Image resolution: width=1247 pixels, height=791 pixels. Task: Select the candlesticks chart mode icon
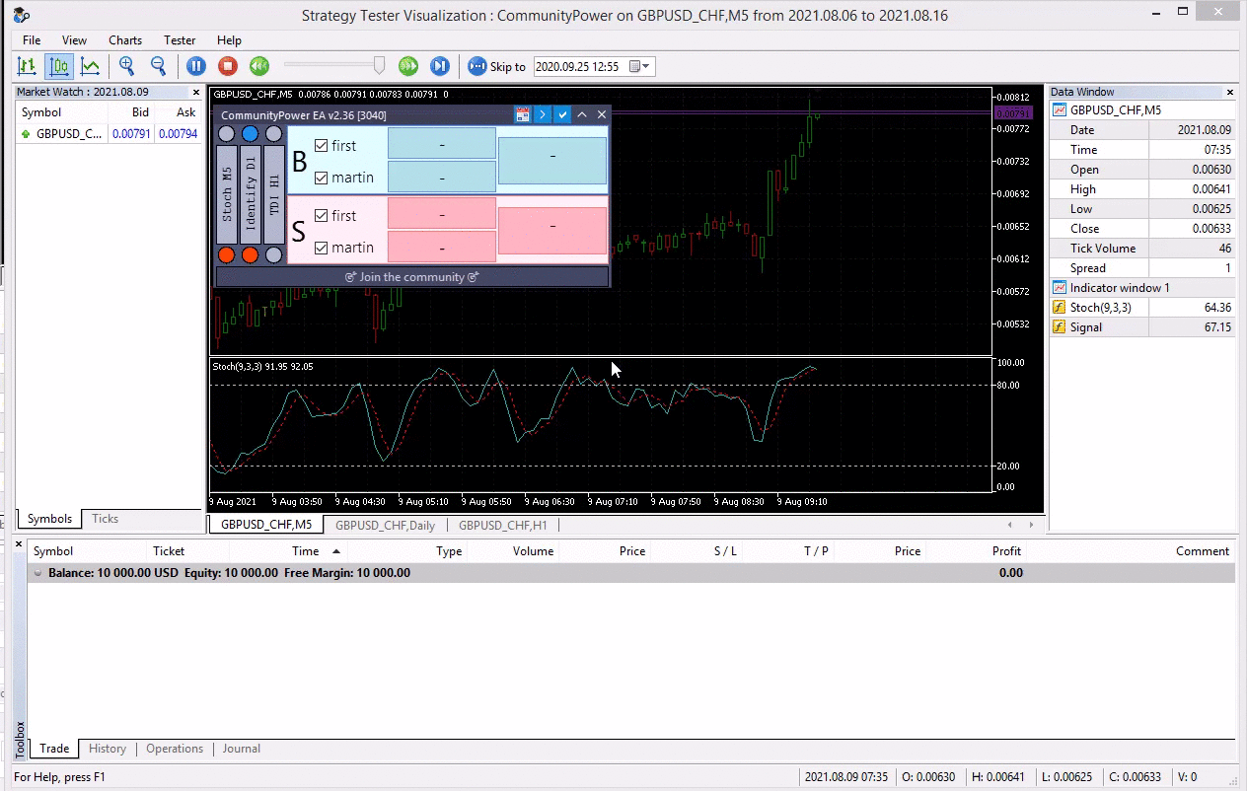[x=58, y=66]
